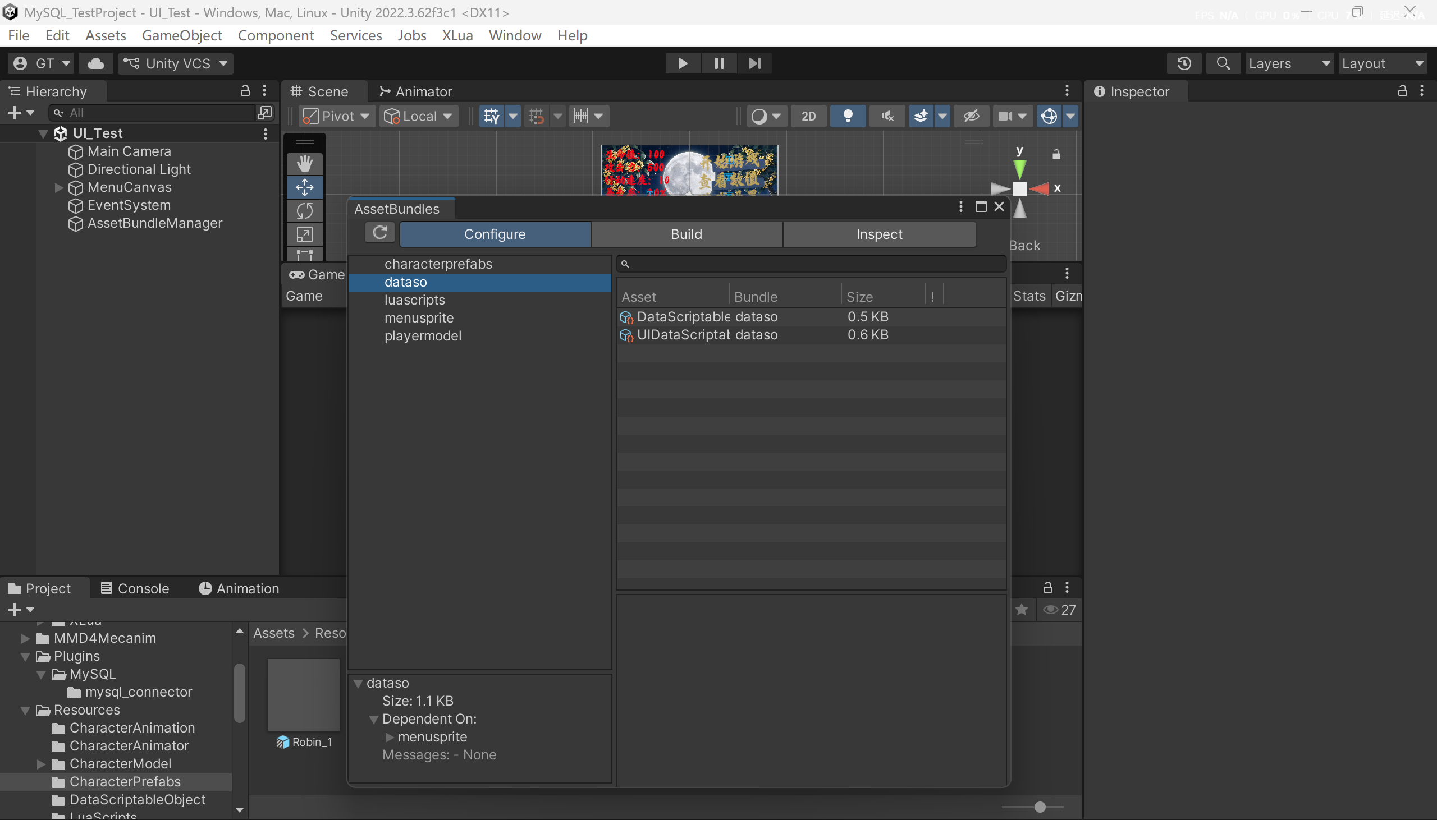Select UIDataScriptable asset row
Screen dimensions: 1437x820
click(x=811, y=335)
